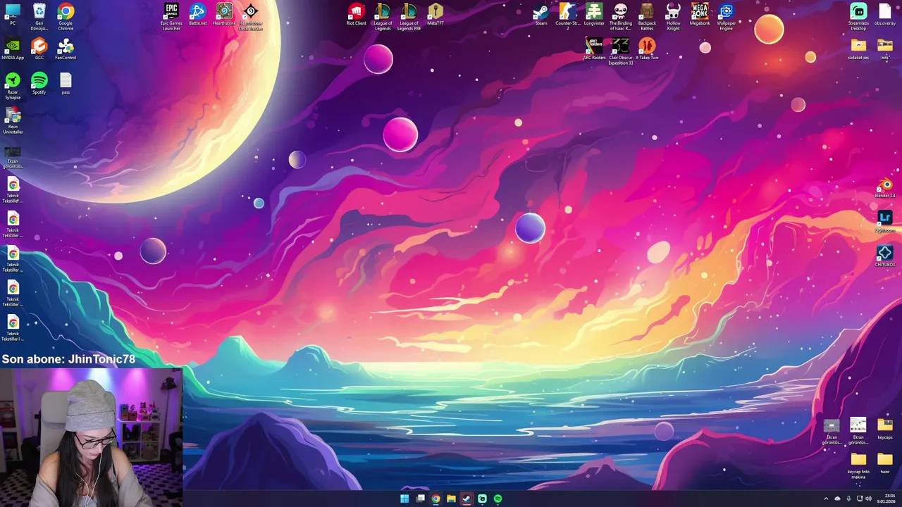Select the keycaps folder icon
This screenshot has width=902, height=507.
coord(885,428)
